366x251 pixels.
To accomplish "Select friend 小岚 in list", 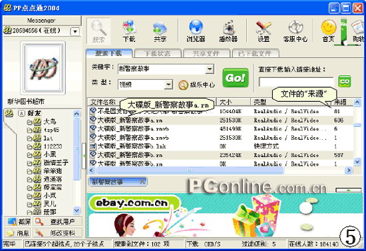I will (x=50, y=196).
